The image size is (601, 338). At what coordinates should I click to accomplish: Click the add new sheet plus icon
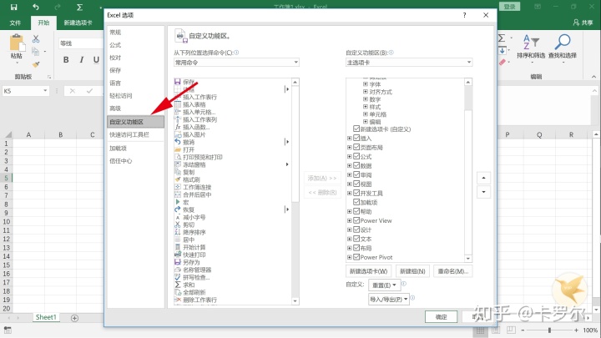click(74, 318)
